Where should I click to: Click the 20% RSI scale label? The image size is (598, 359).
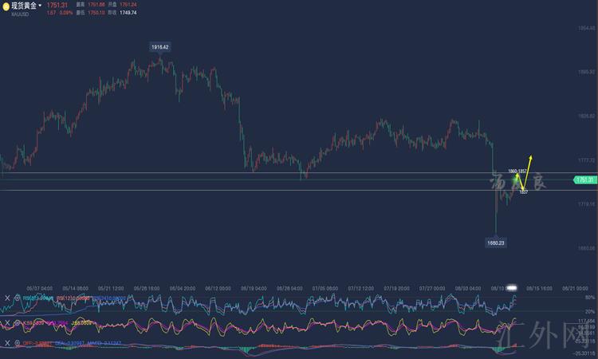(589, 311)
